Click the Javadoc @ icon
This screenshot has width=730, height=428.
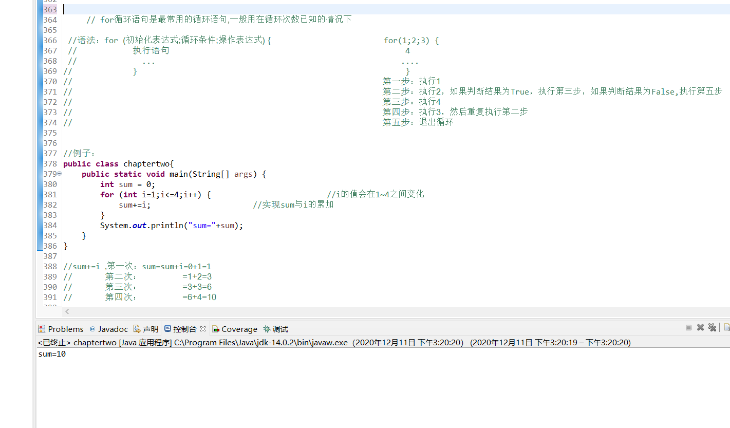pyautogui.click(x=92, y=329)
